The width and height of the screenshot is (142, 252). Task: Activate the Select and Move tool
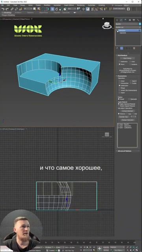pos(52,9)
